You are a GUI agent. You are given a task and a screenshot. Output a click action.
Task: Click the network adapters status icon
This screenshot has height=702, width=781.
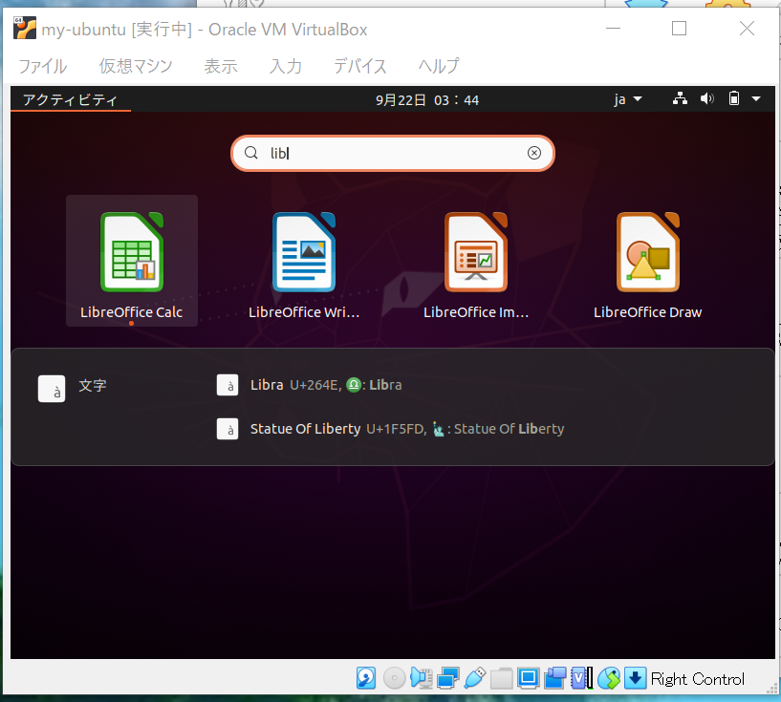click(447, 678)
